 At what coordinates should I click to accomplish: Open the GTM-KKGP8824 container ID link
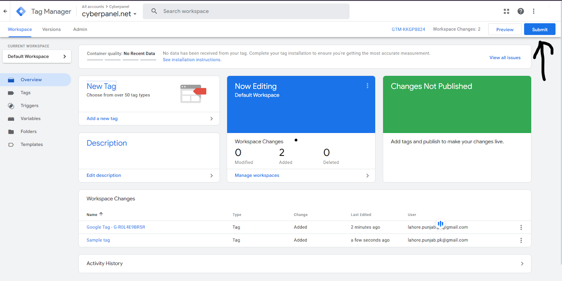tap(409, 30)
